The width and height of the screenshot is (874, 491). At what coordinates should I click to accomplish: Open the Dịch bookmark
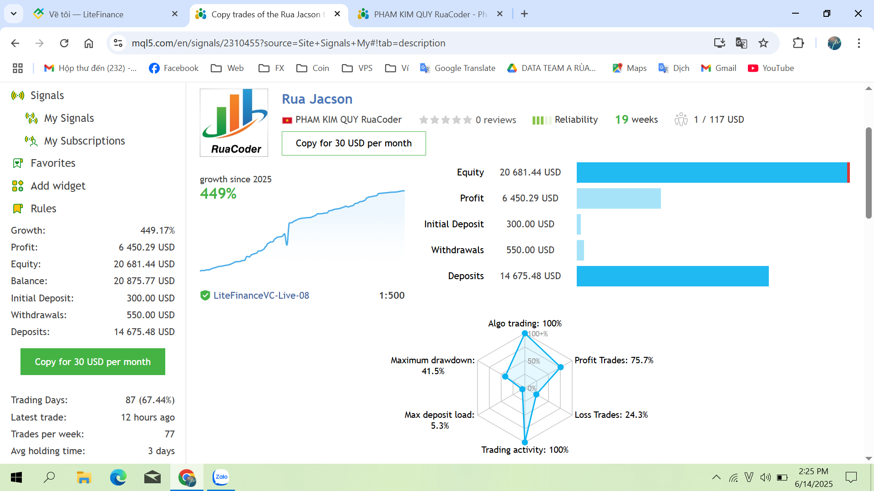point(674,68)
